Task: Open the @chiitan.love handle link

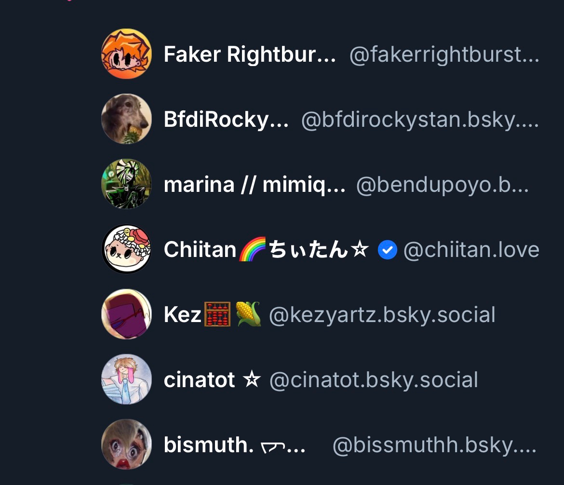Action: pos(471,250)
